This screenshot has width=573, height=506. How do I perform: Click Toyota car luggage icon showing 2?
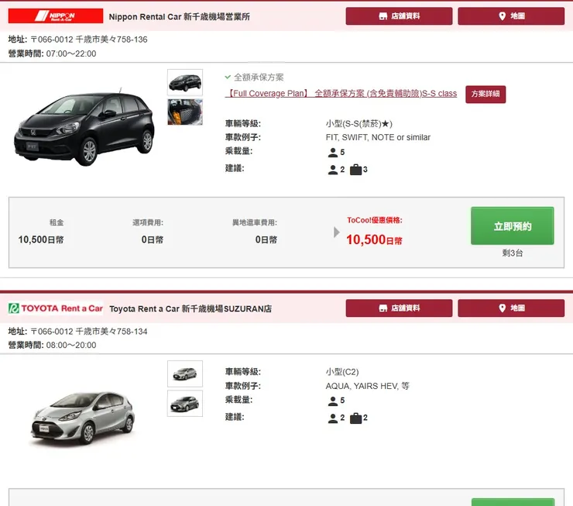(355, 418)
